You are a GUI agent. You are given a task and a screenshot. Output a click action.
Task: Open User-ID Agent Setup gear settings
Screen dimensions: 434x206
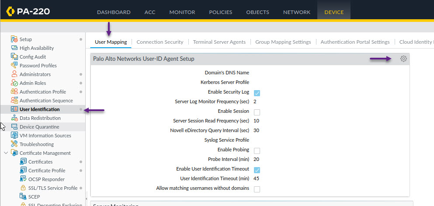[403, 59]
